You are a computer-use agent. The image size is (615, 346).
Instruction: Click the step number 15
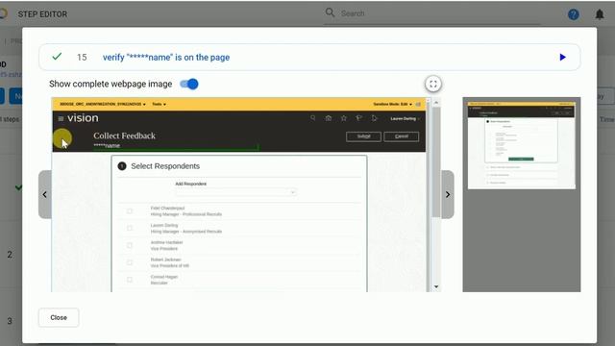click(82, 58)
